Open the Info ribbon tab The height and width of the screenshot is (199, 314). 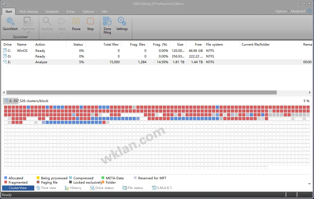pyautogui.click(x=104, y=11)
